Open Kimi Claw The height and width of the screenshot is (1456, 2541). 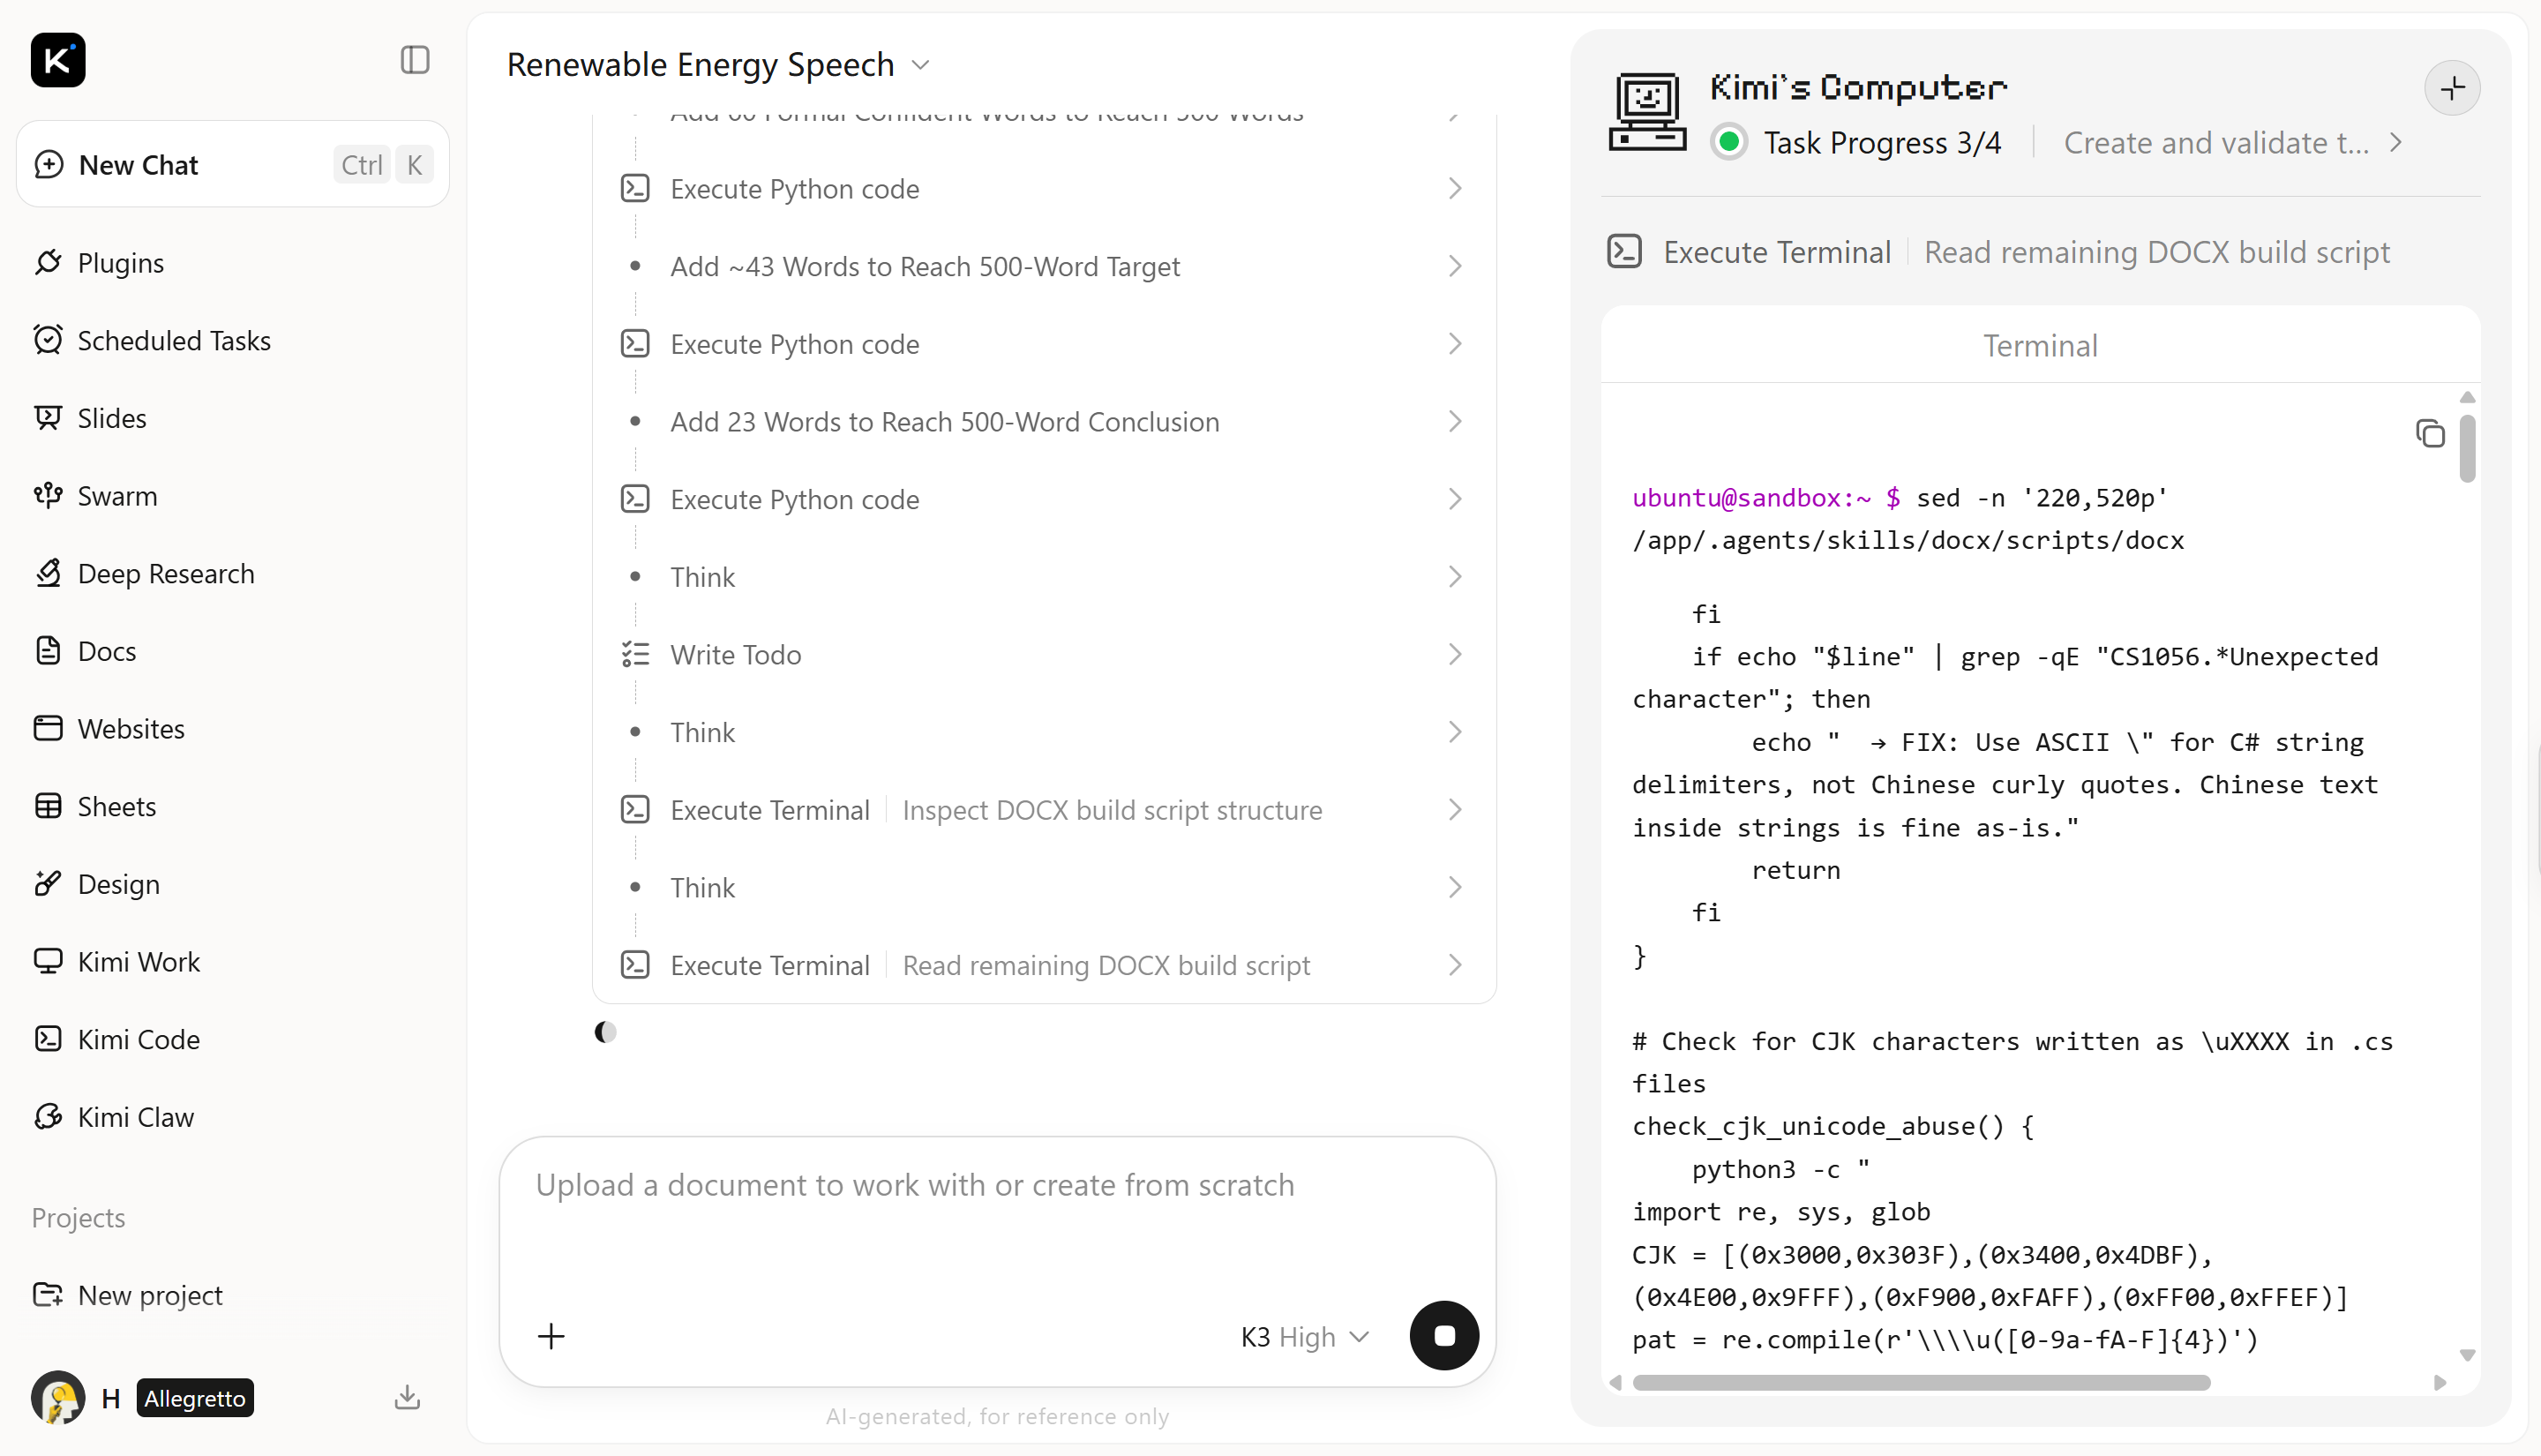point(233,1117)
